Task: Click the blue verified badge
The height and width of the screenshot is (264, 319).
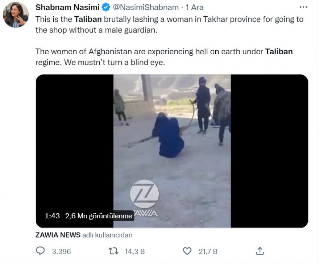Action: tap(105, 7)
